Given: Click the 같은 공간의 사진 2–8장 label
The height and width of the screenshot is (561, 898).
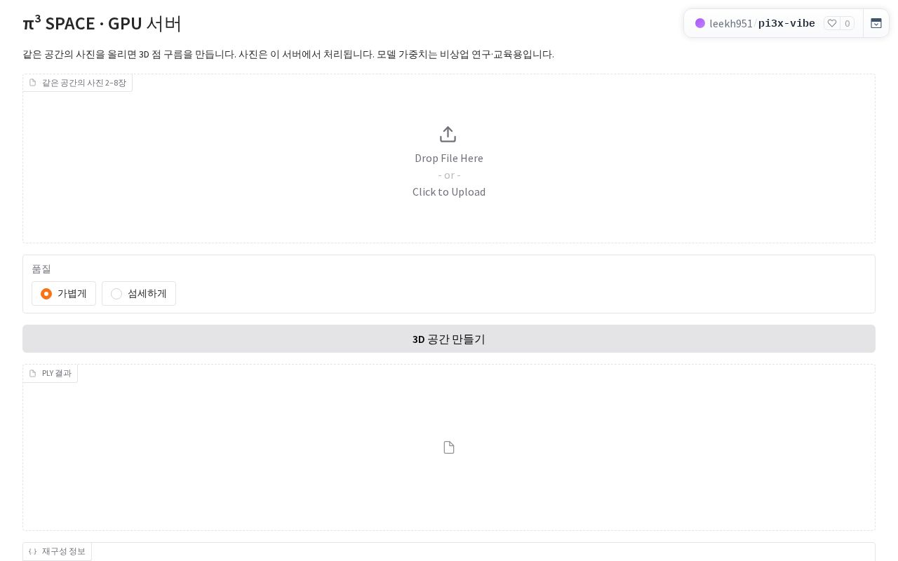Looking at the screenshot, I should pos(78,83).
